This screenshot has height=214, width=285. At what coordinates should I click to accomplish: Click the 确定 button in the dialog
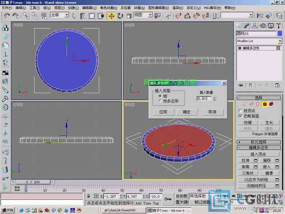187,112
